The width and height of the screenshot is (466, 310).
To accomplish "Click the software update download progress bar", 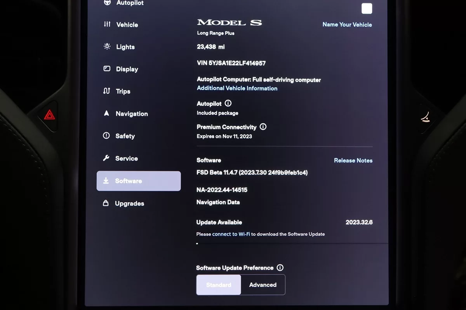I will [292, 243].
